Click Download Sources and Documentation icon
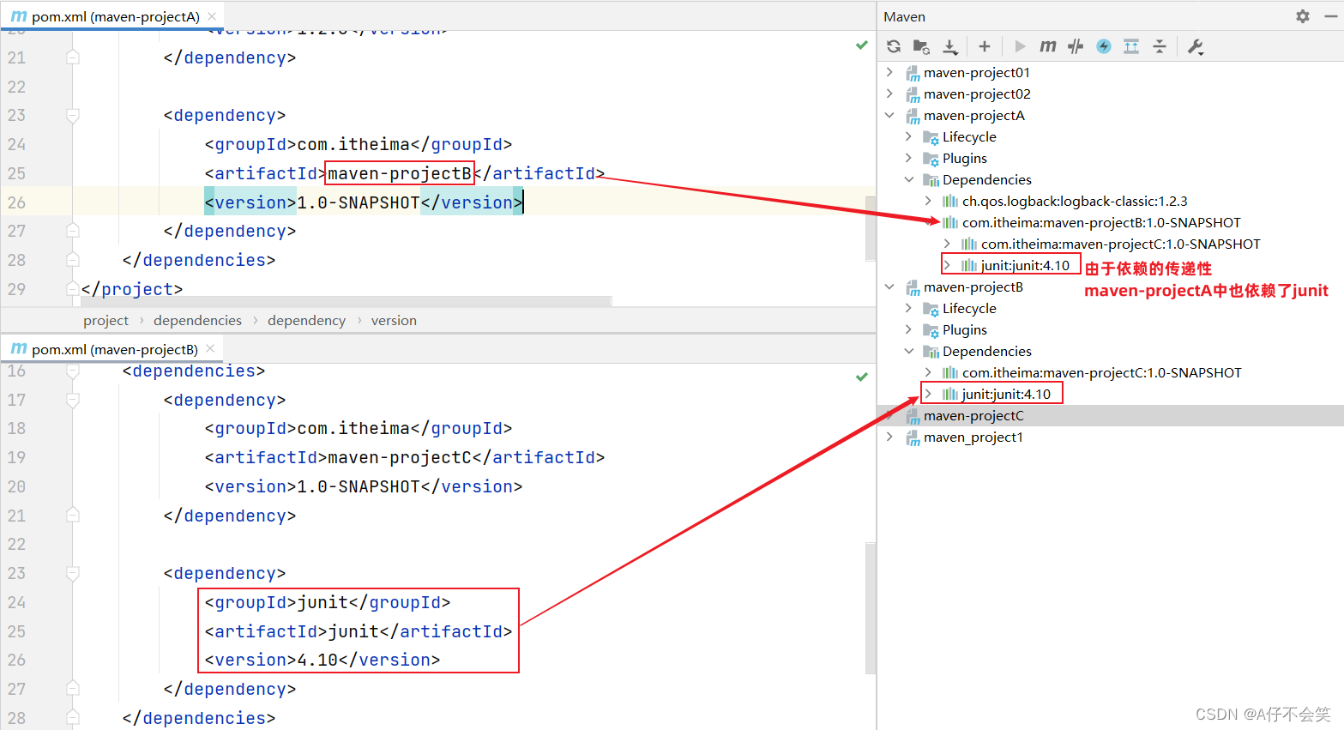The image size is (1344, 730). 949,45
